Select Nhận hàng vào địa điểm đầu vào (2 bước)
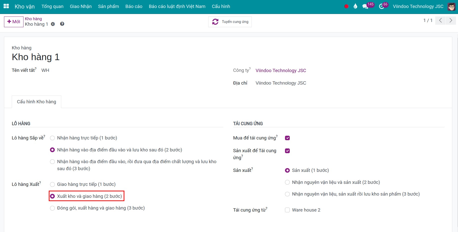Screen dimensions: 458x232 (x=52, y=150)
